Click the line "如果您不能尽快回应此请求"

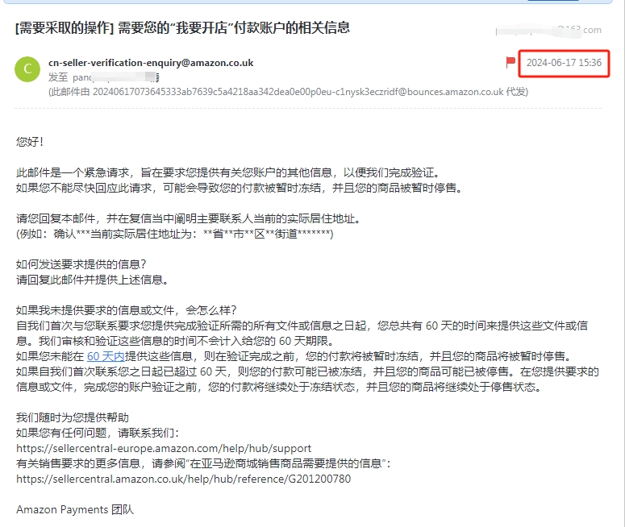click(x=240, y=188)
